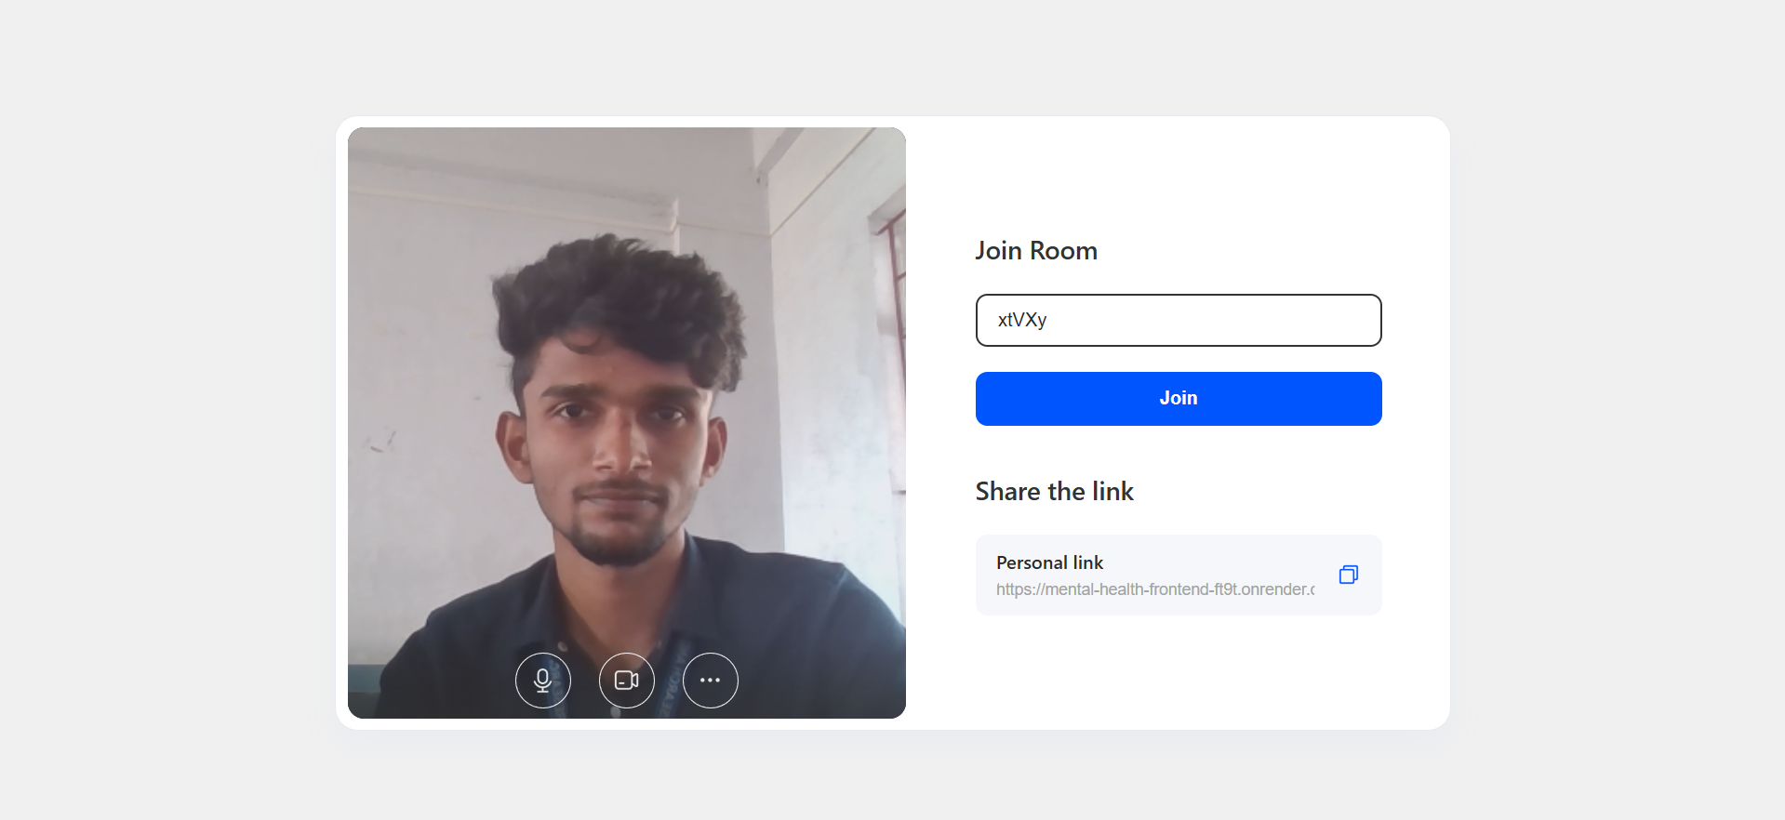Click the Join button
Viewport: 1785px width, 820px height.
point(1179,399)
